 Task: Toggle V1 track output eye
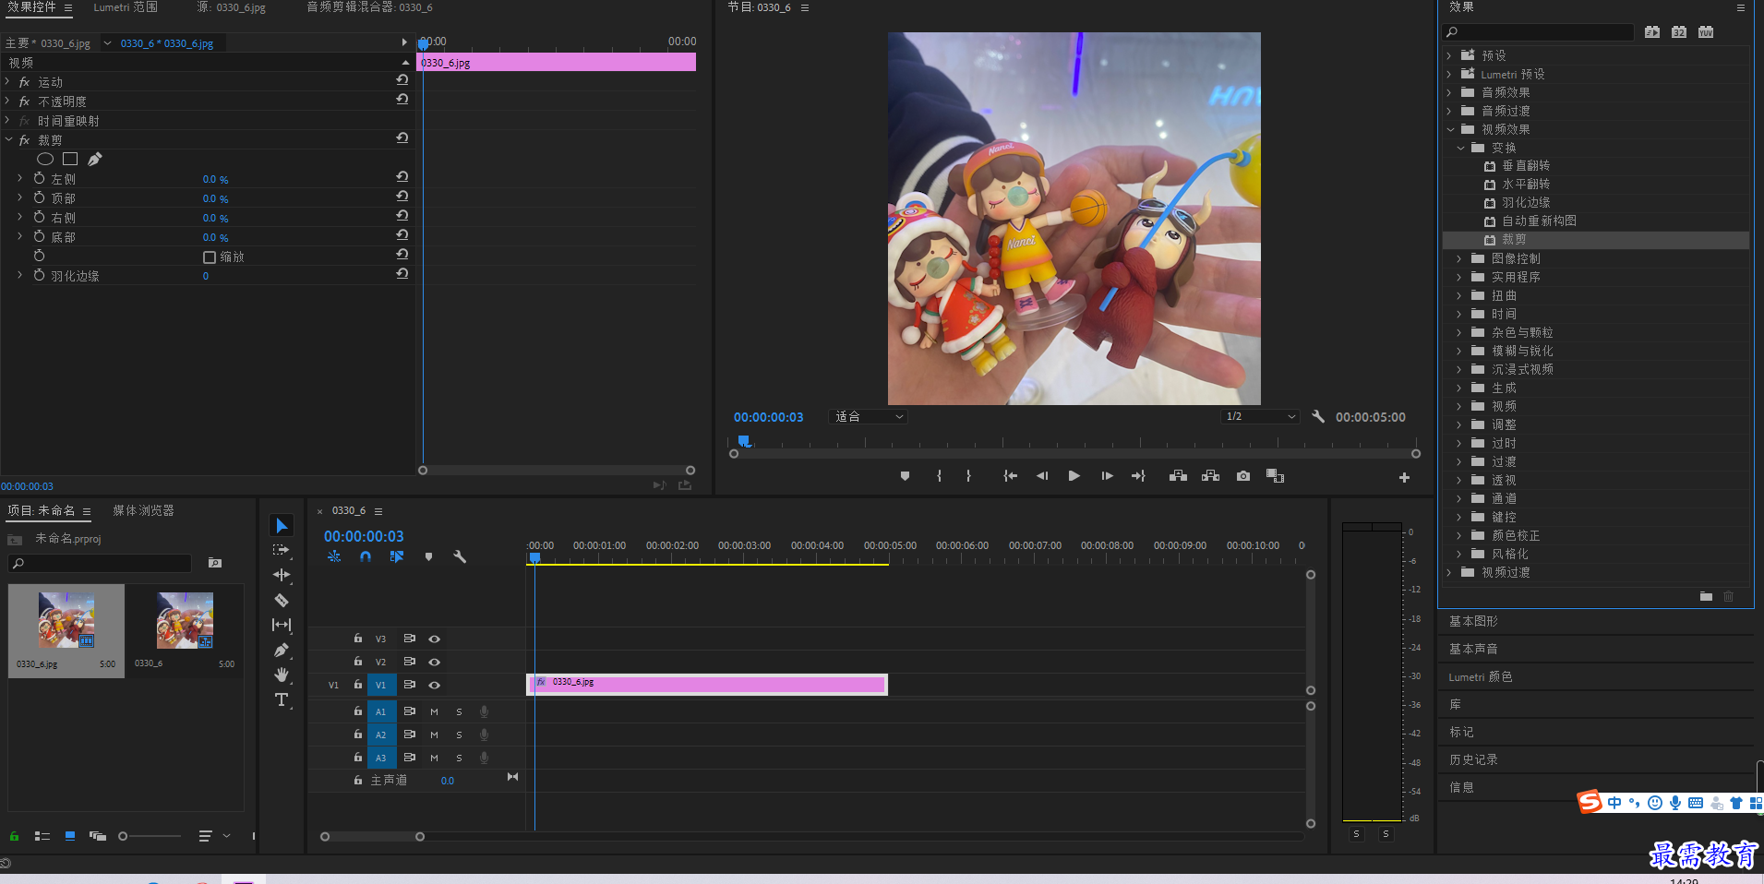tap(434, 685)
